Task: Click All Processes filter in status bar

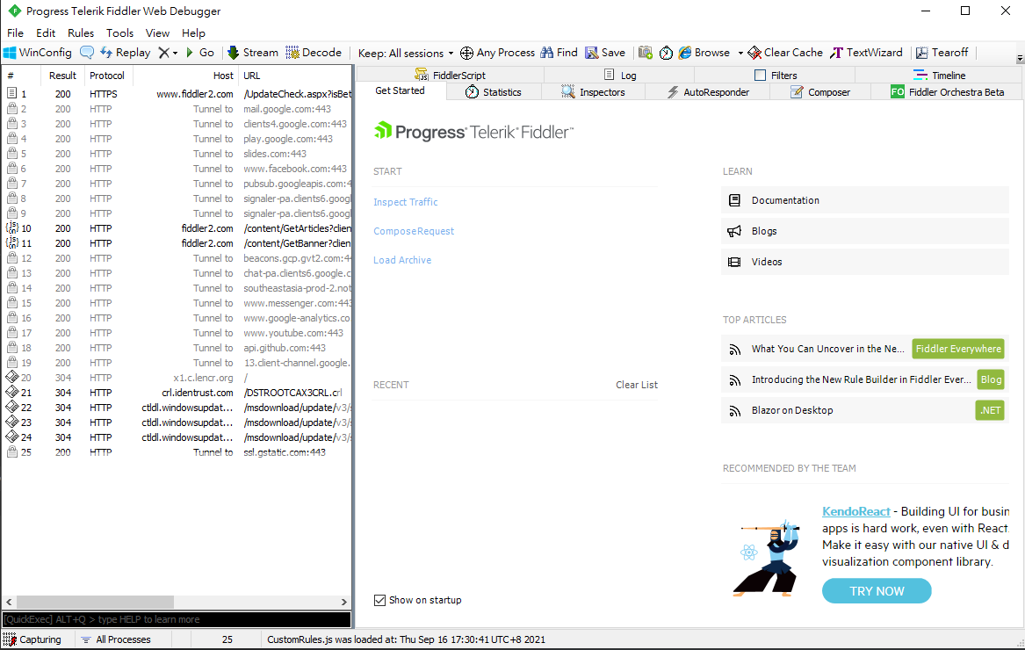Action: point(116,639)
